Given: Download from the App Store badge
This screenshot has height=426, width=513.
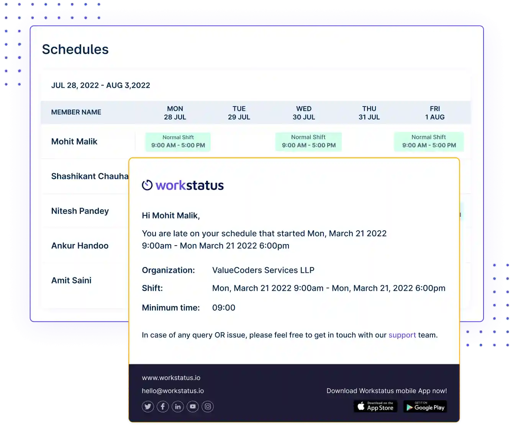Looking at the screenshot, I should pyautogui.click(x=375, y=406).
